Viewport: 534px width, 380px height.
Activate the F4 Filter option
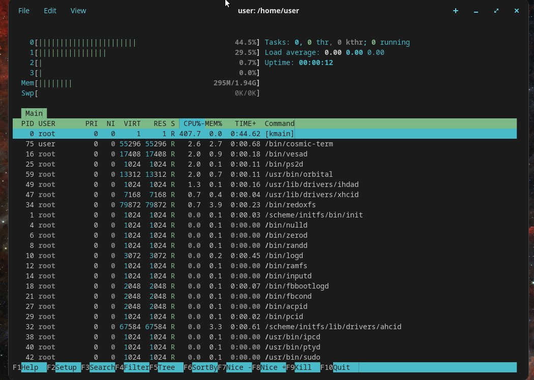tap(132, 367)
